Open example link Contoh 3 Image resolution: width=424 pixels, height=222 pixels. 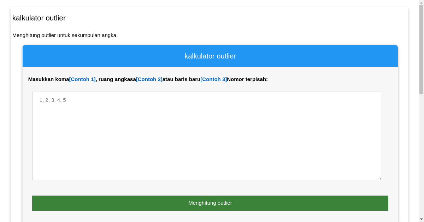click(214, 79)
